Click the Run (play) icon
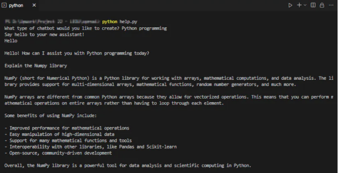Image resolution: width=338 pixels, height=173 pixels. click(290, 5)
